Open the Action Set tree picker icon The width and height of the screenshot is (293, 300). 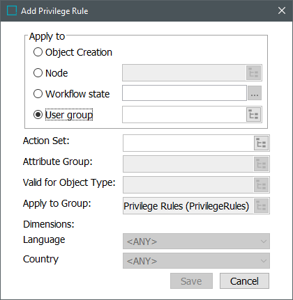pyautogui.click(x=261, y=143)
